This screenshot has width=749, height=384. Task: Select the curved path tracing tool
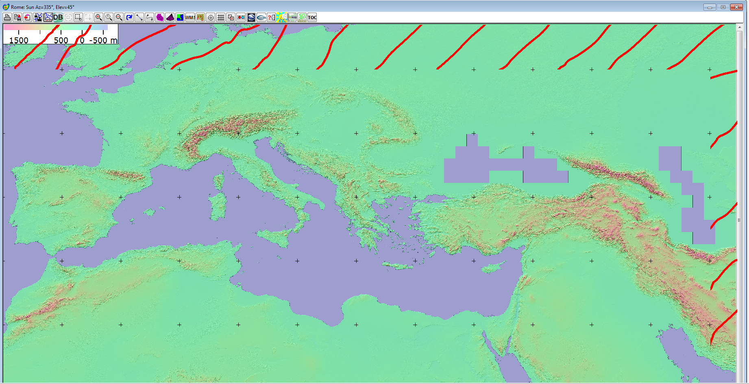[150, 17]
